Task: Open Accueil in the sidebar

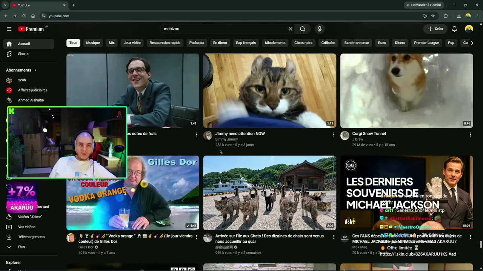Action: [x=29, y=44]
